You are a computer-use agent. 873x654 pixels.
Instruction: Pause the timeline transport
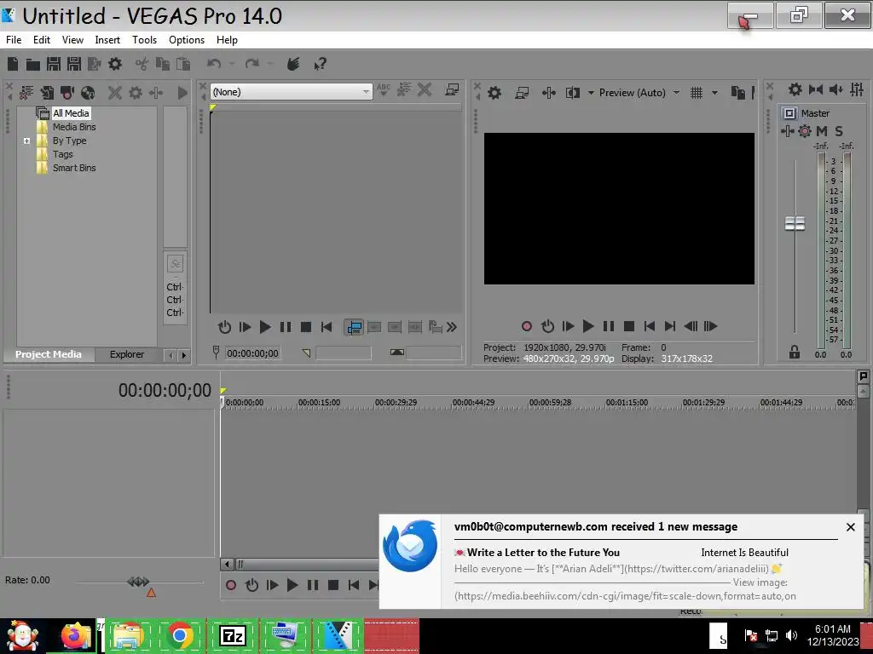click(313, 585)
